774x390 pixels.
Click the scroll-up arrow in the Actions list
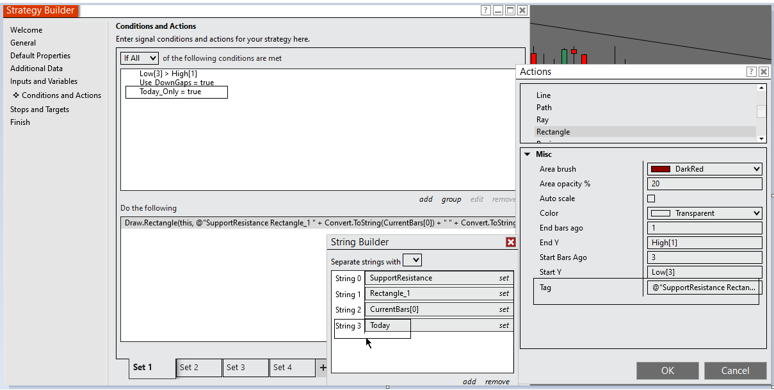(x=761, y=88)
